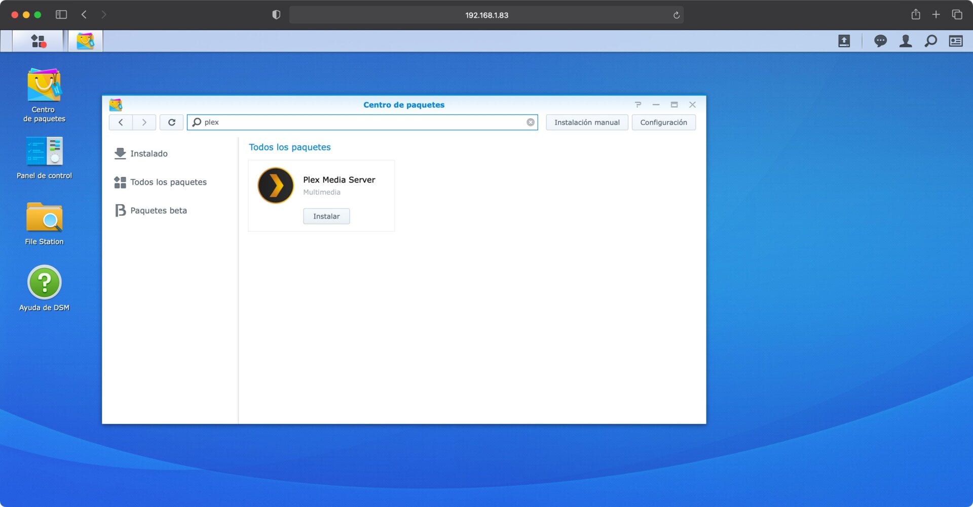Open the DSM search magnifier icon
Screen dimensions: 973x507
(930, 41)
